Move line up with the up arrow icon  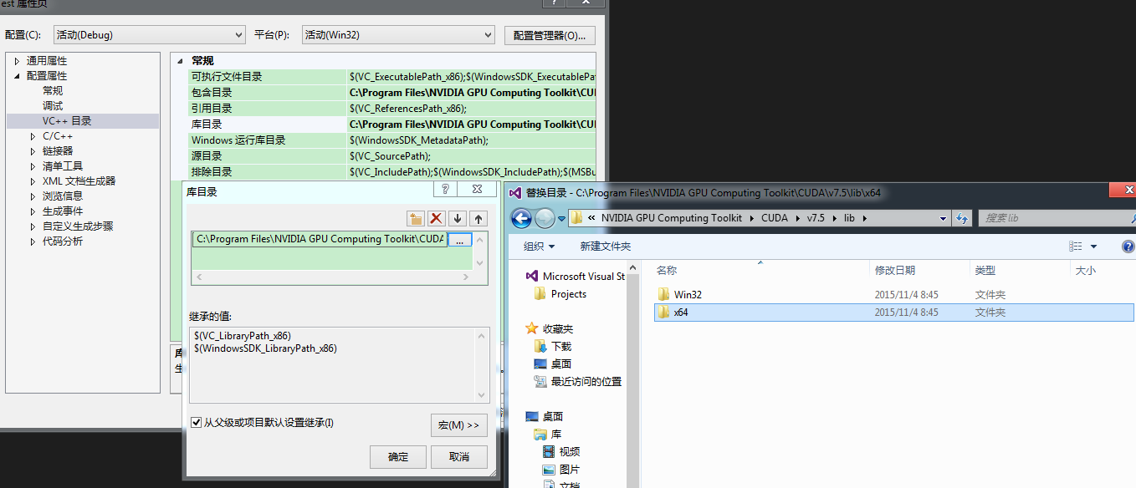coord(478,218)
